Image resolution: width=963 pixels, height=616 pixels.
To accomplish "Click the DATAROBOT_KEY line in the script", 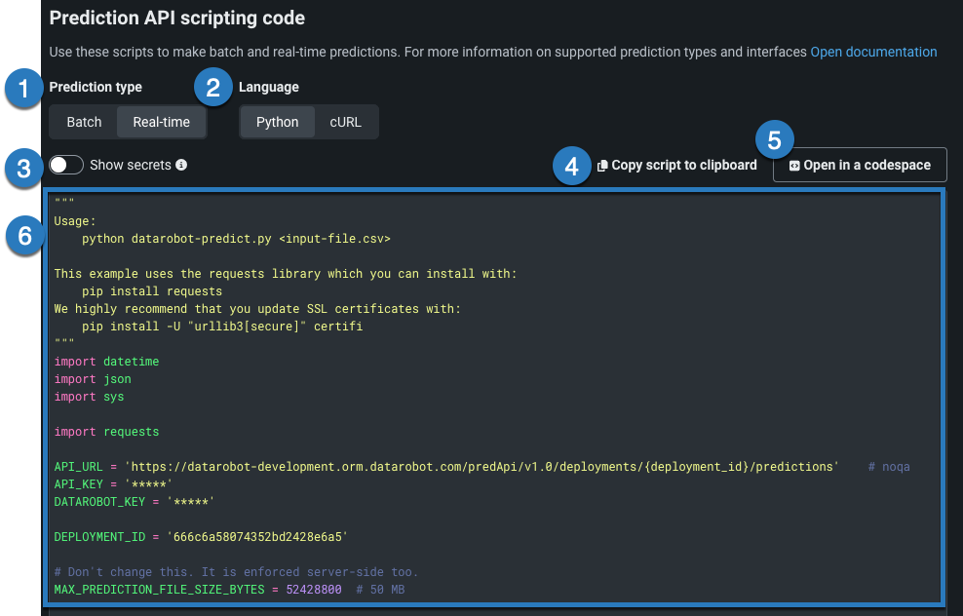I will click(134, 502).
